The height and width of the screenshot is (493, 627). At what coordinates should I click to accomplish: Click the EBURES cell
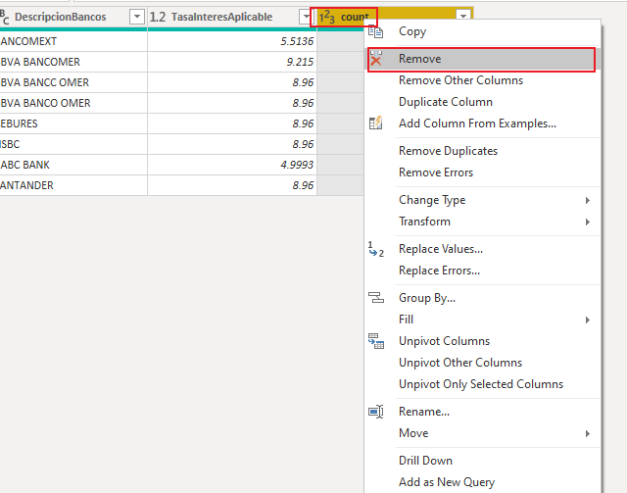click(73, 123)
